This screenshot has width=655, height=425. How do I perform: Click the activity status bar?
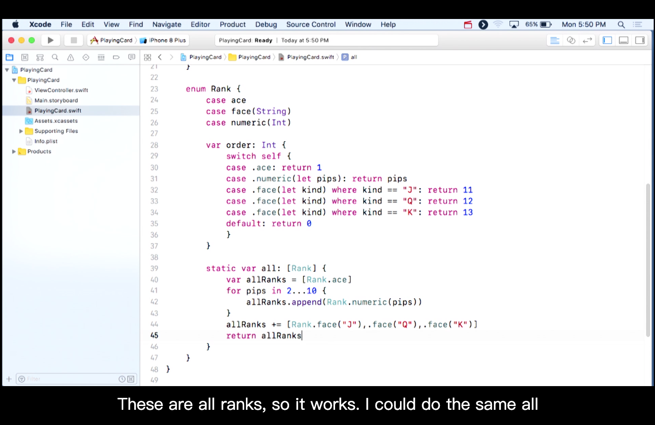[326, 40]
